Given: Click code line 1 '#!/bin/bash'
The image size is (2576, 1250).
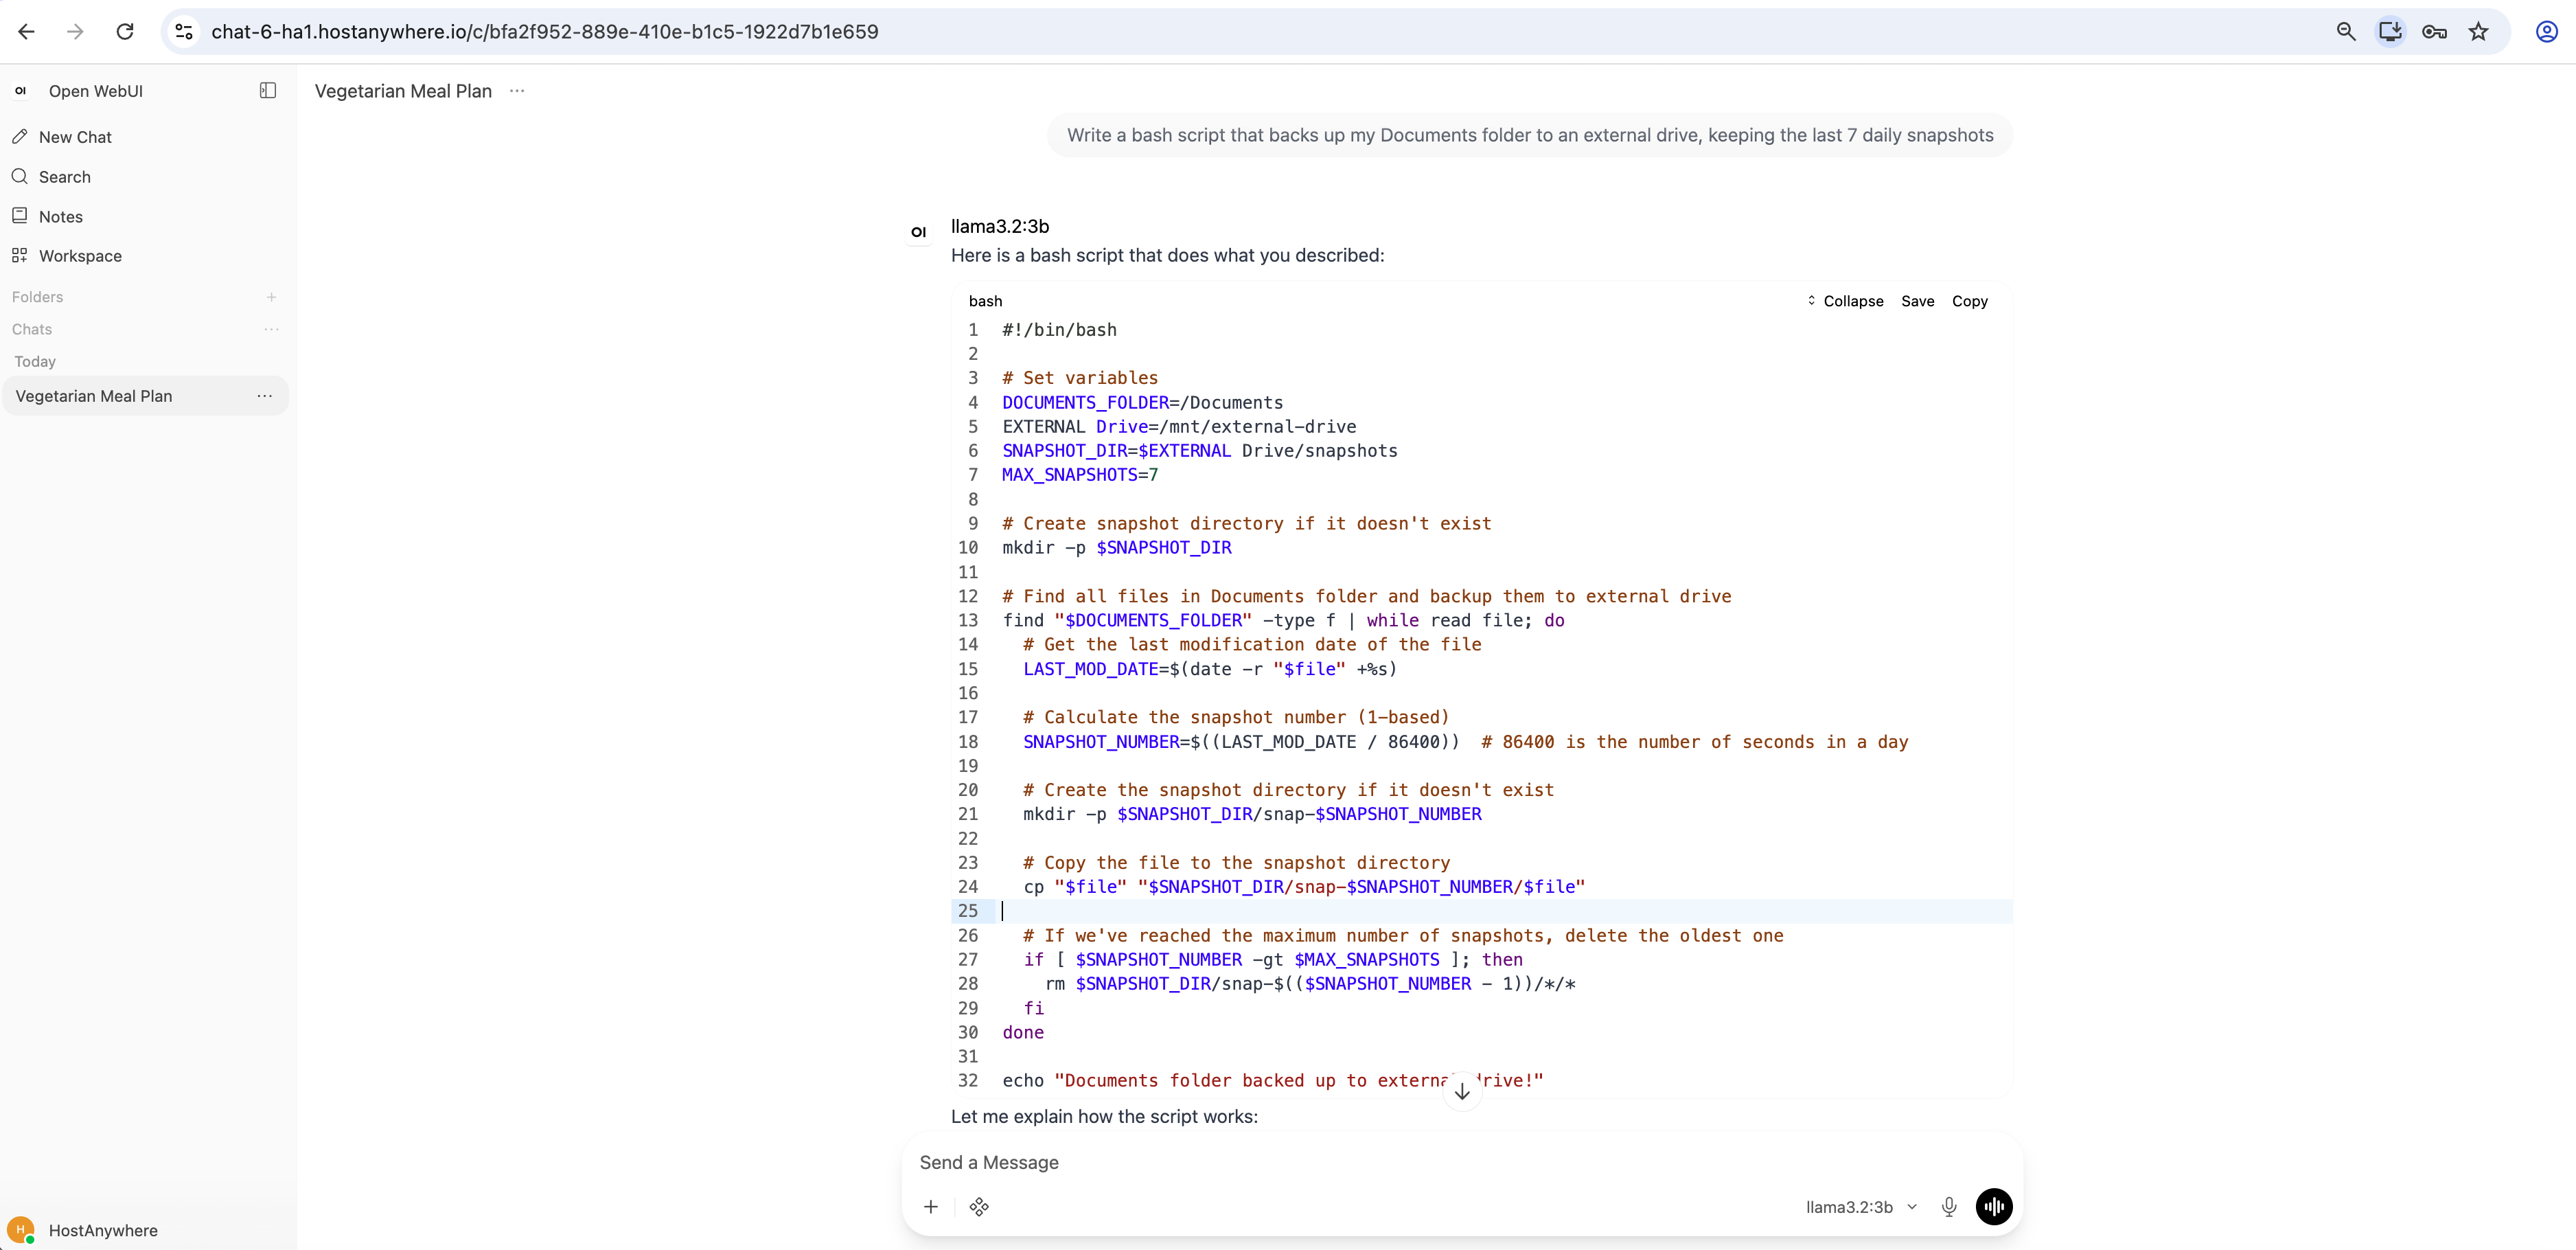Looking at the screenshot, I should point(1060,330).
